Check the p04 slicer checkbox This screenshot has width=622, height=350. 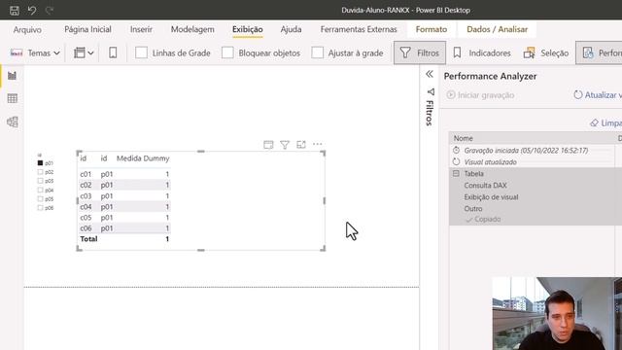[40, 191]
